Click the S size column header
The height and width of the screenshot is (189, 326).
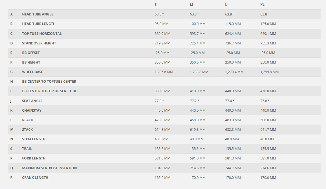point(156,5)
